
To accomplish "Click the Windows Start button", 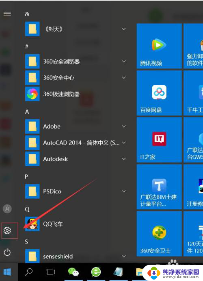I will click(7, 272).
